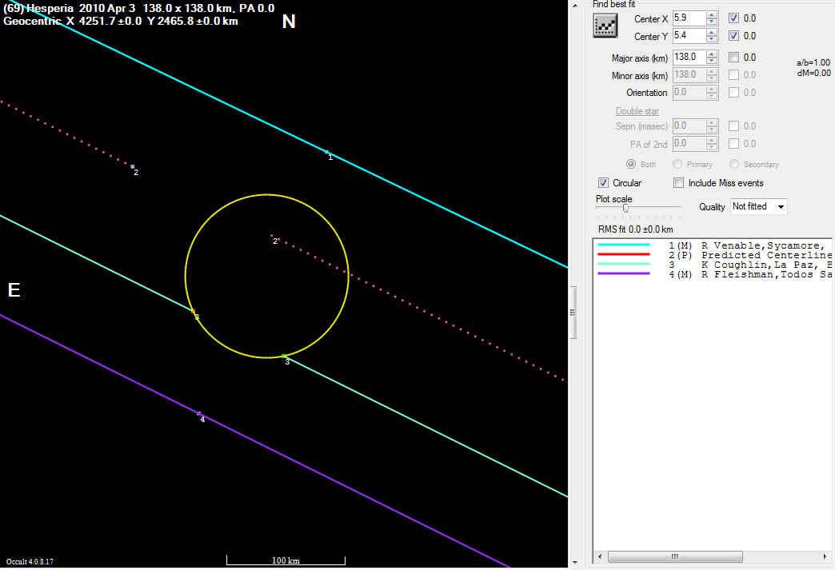
Task: Increase Center X with the up arrow
Action: tap(712, 15)
